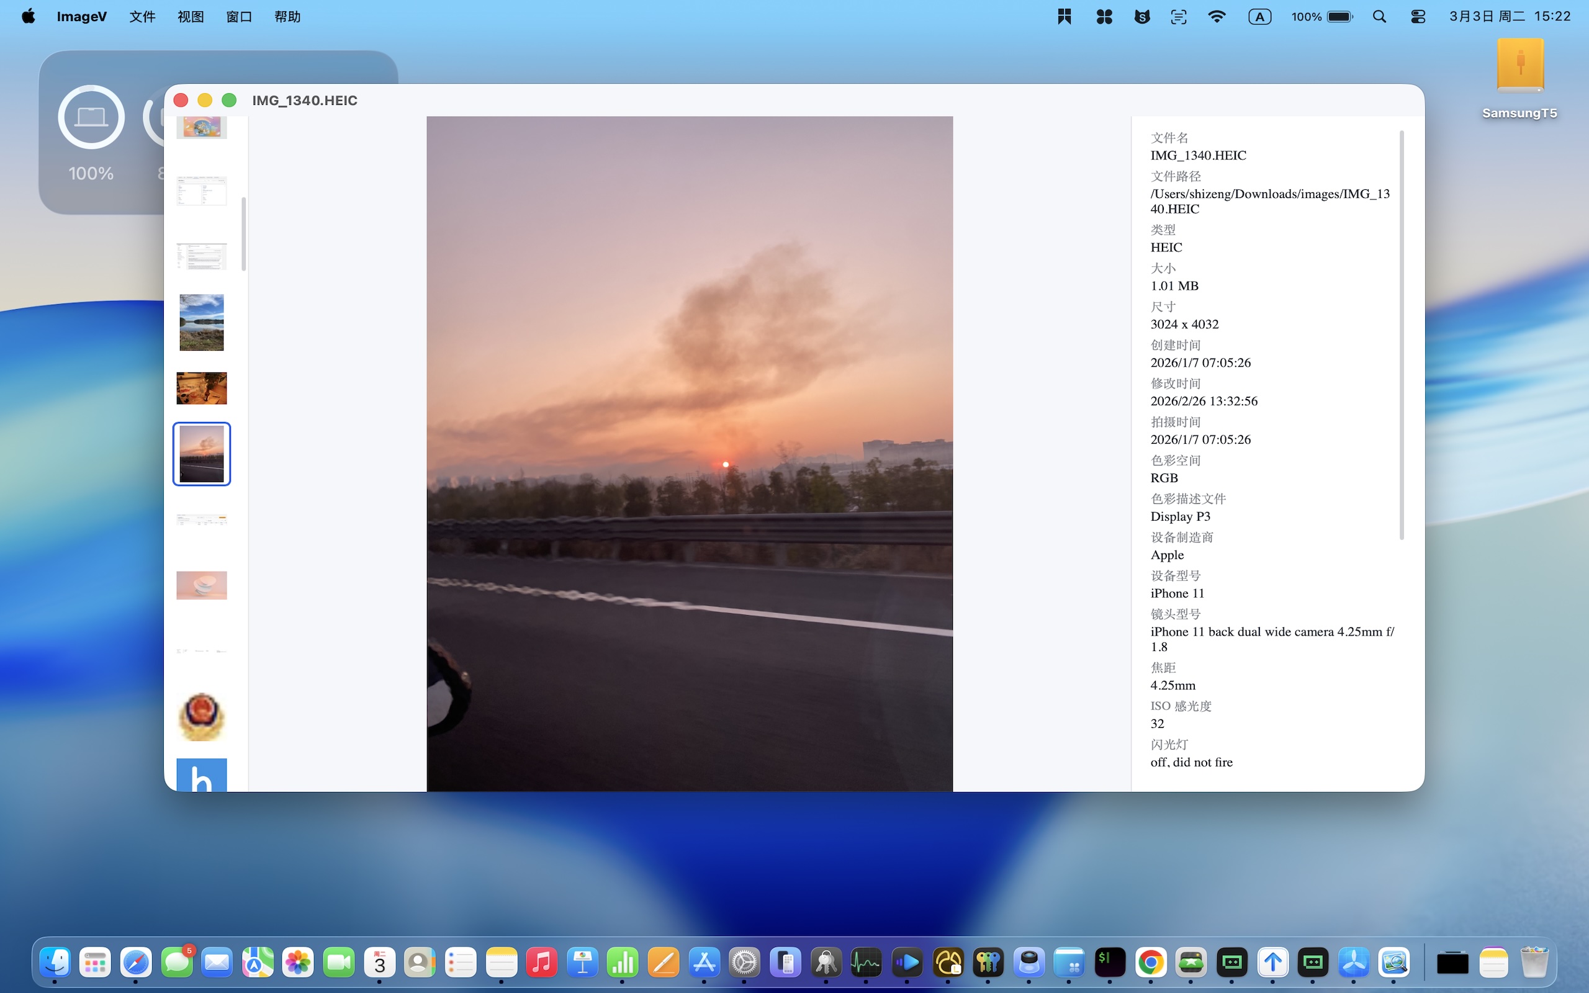The height and width of the screenshot is (993, 1589).
Task: Click the thumbnail sidebar scrollbar
Action: tap(245, 234)
